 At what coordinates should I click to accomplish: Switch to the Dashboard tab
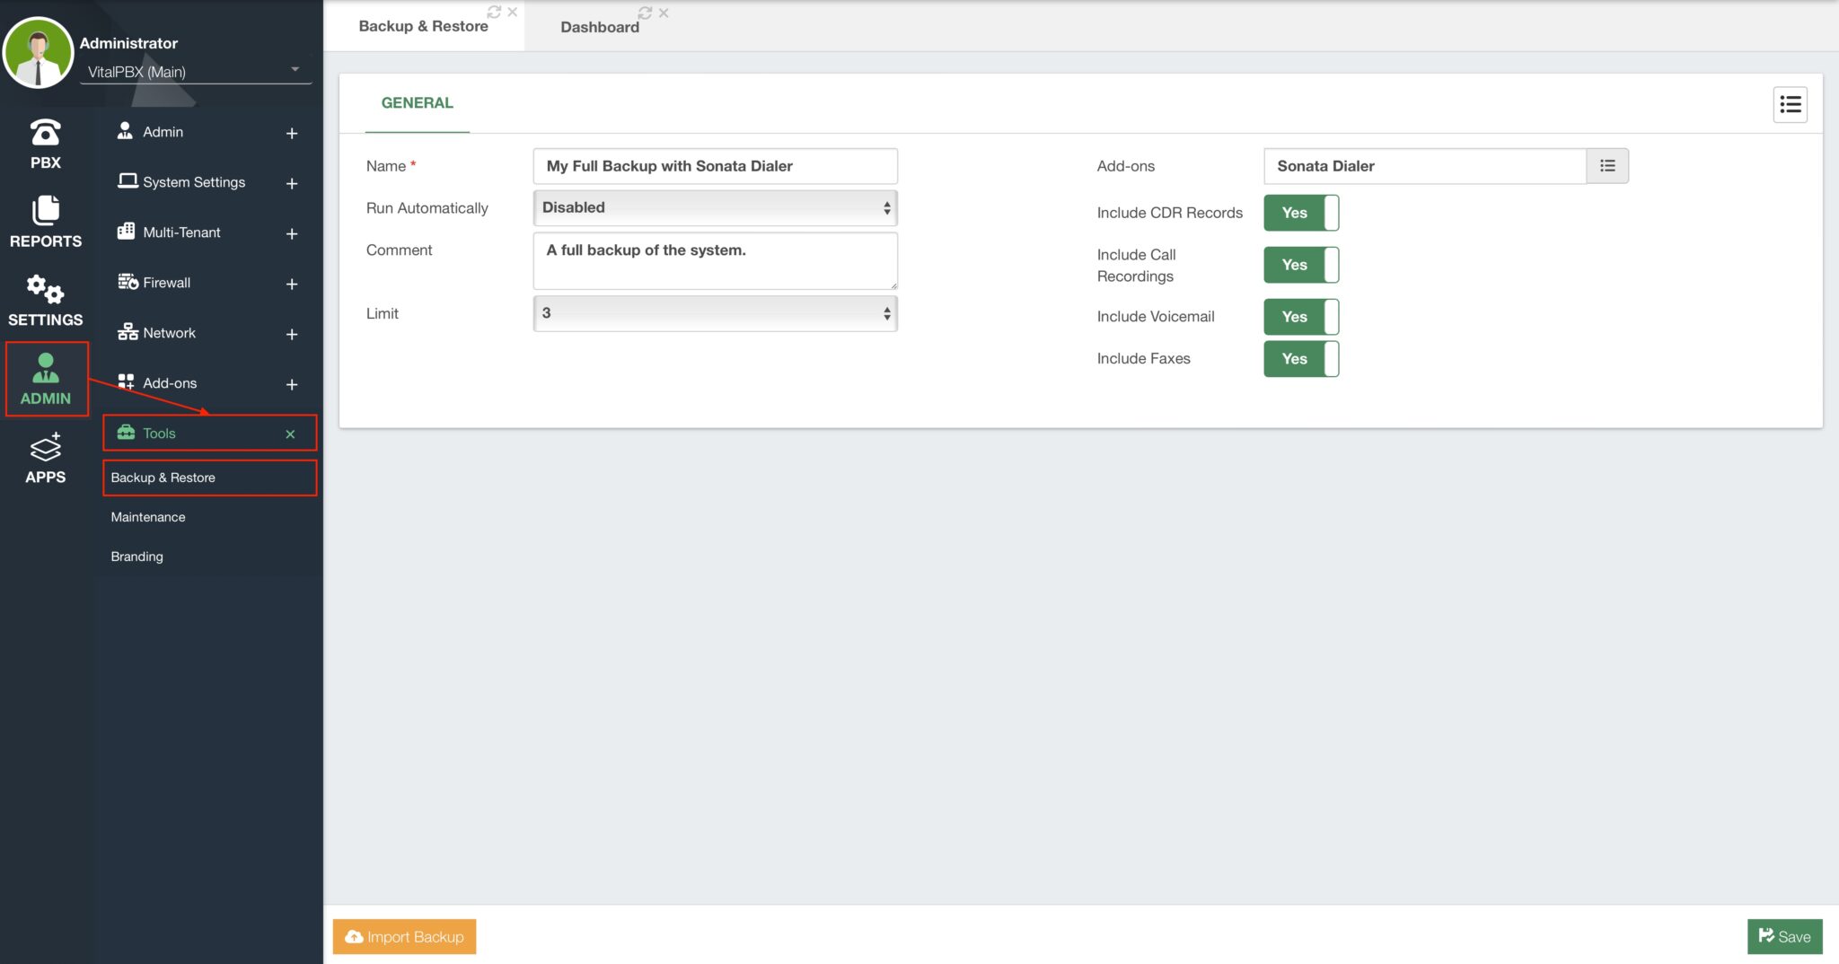(x=600, y=27)
